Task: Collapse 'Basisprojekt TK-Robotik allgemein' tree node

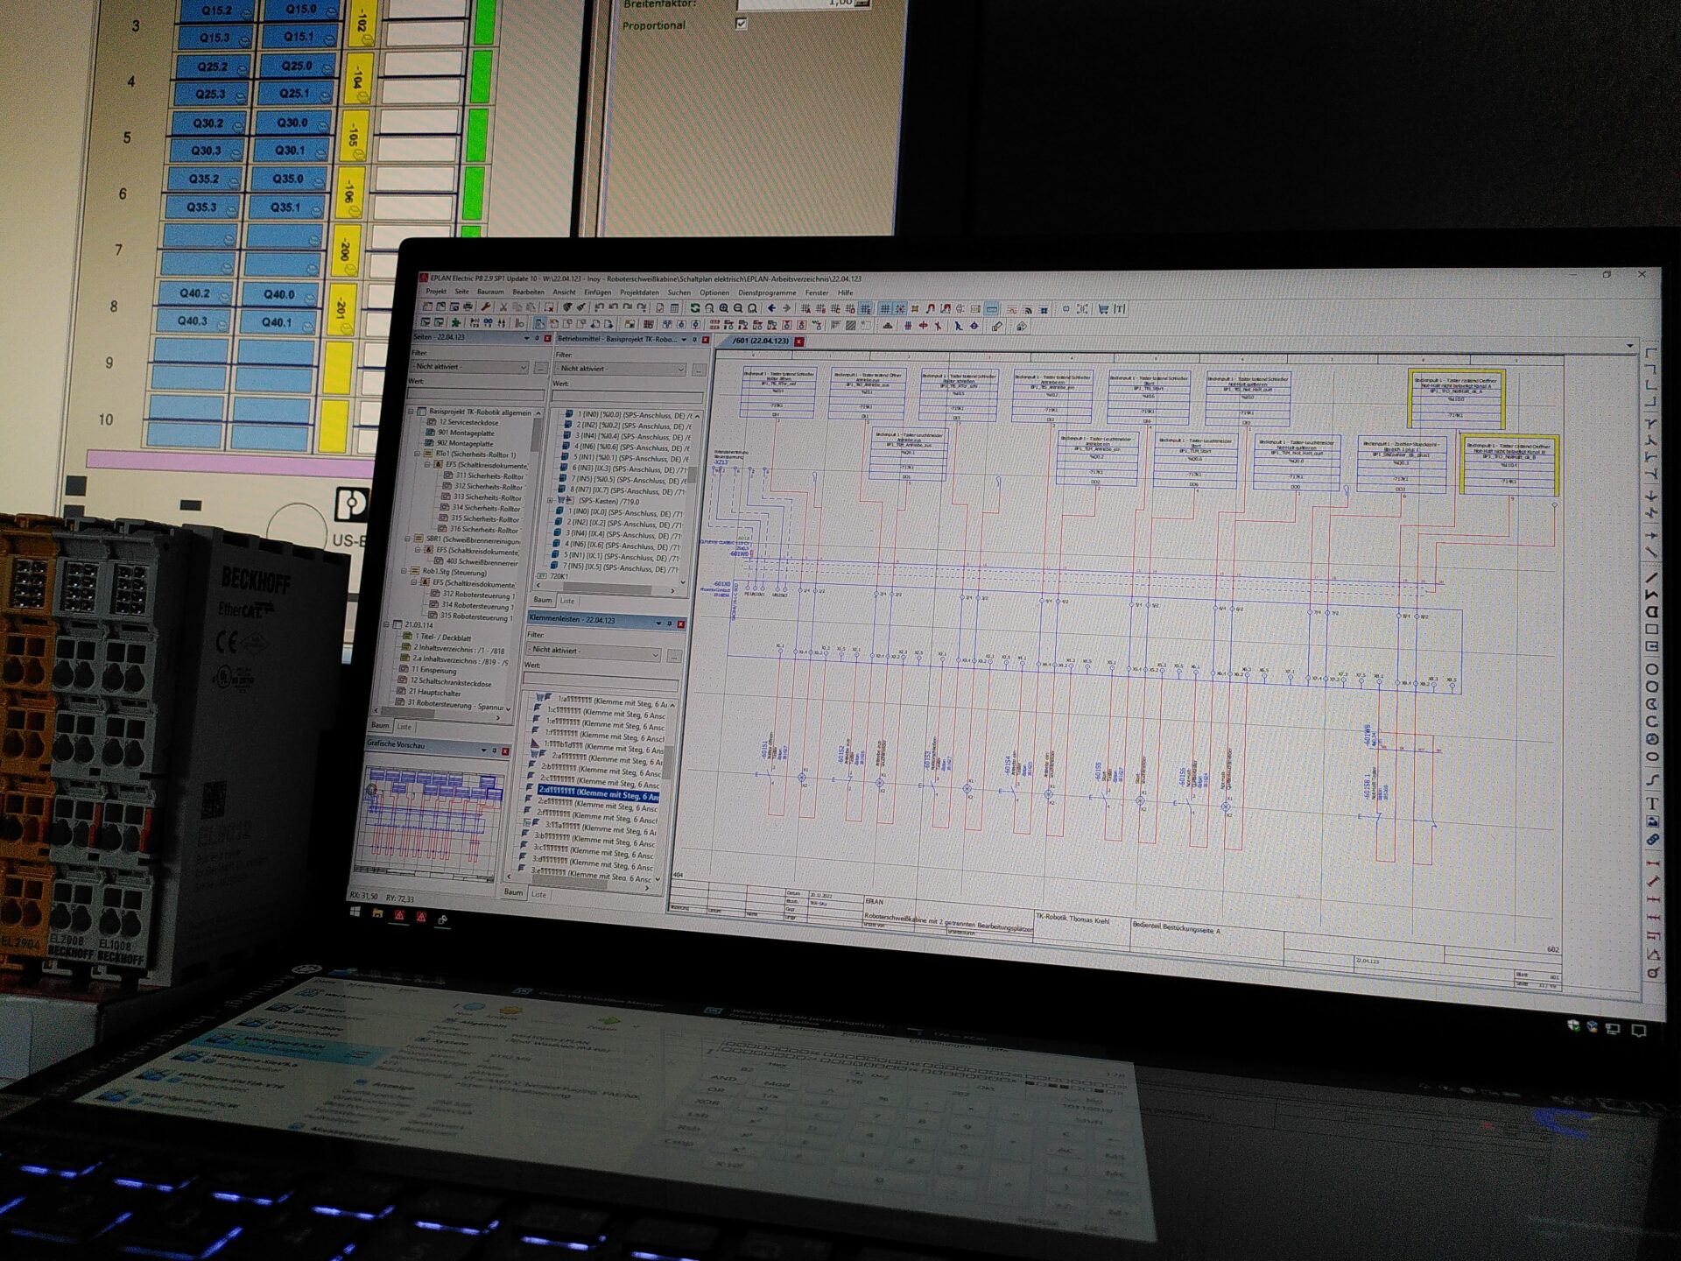Action: (x=411, y=411)
